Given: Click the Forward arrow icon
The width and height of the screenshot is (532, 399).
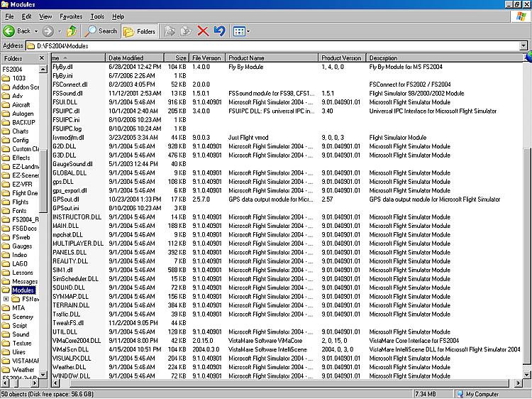Looking at the screenshot, I should pos(48,31).
